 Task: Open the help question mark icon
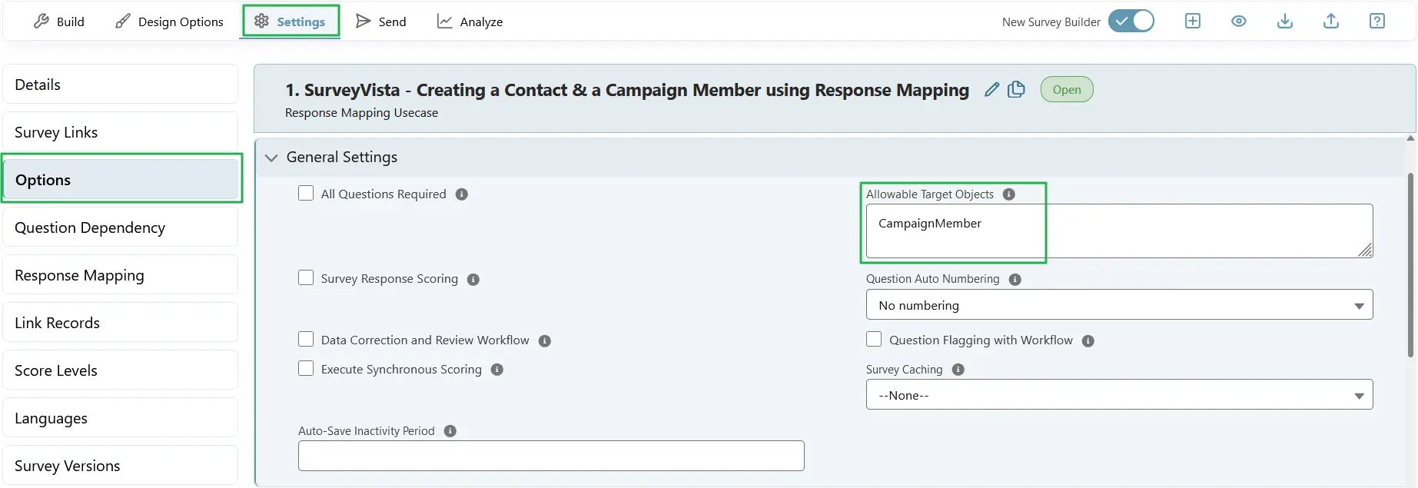1376,21
